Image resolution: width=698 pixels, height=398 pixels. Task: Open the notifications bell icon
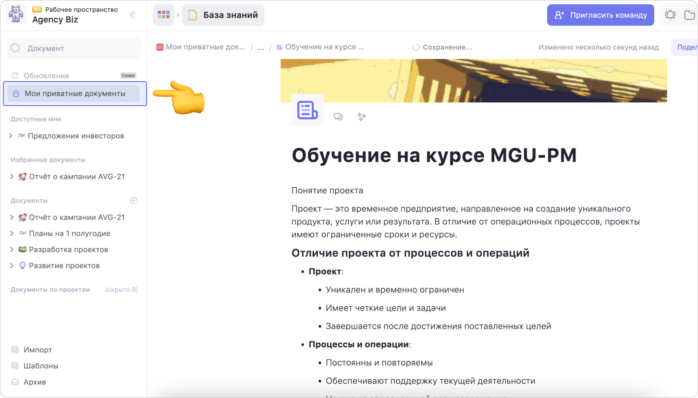(670, 15)
